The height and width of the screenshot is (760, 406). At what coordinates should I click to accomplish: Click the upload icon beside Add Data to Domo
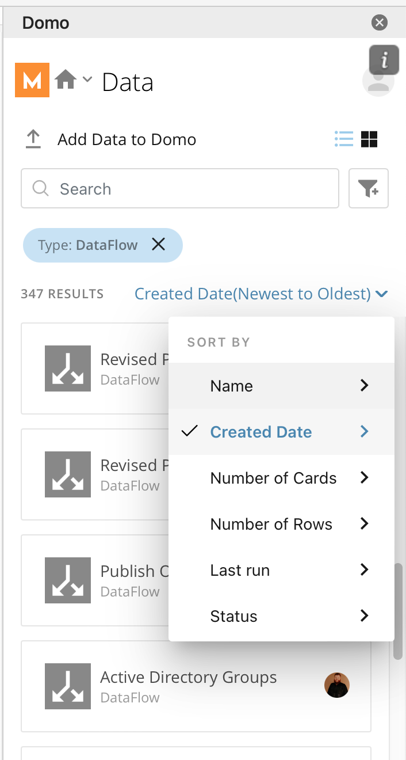33,139
